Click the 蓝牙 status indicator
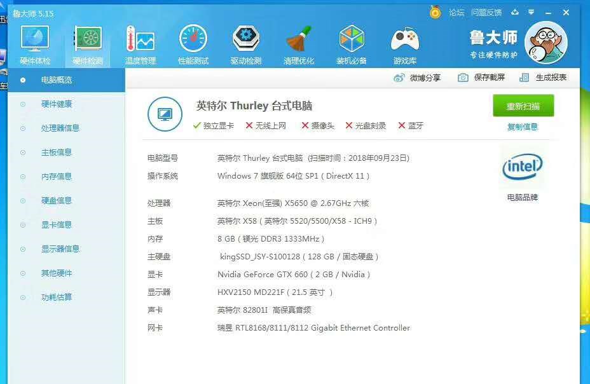590x384 pixels. pyautogui.click(x=411, y=126)
